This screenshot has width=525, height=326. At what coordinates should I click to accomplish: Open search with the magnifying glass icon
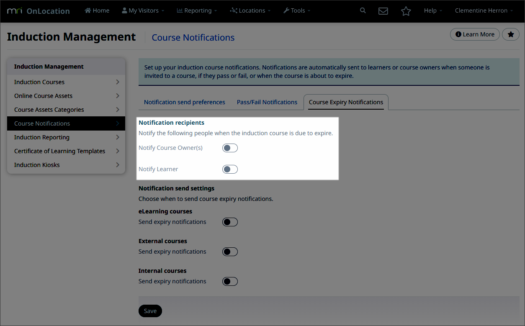[x=363, y=10]
